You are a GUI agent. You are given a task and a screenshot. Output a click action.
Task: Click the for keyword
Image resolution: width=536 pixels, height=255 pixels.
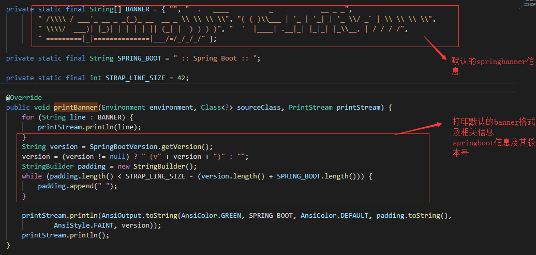[28, 117]
